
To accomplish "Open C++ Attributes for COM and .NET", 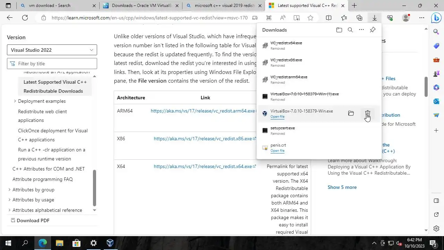I will click(49, 169).
